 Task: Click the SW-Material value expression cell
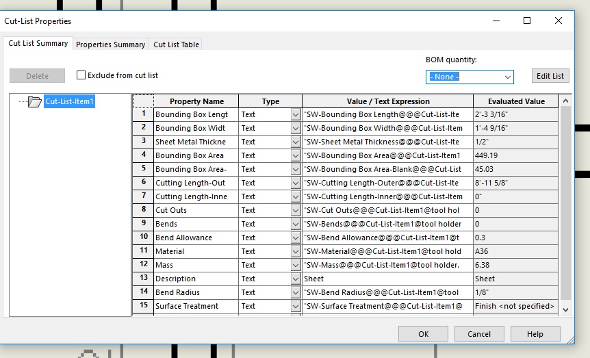[x=388, y=251]
